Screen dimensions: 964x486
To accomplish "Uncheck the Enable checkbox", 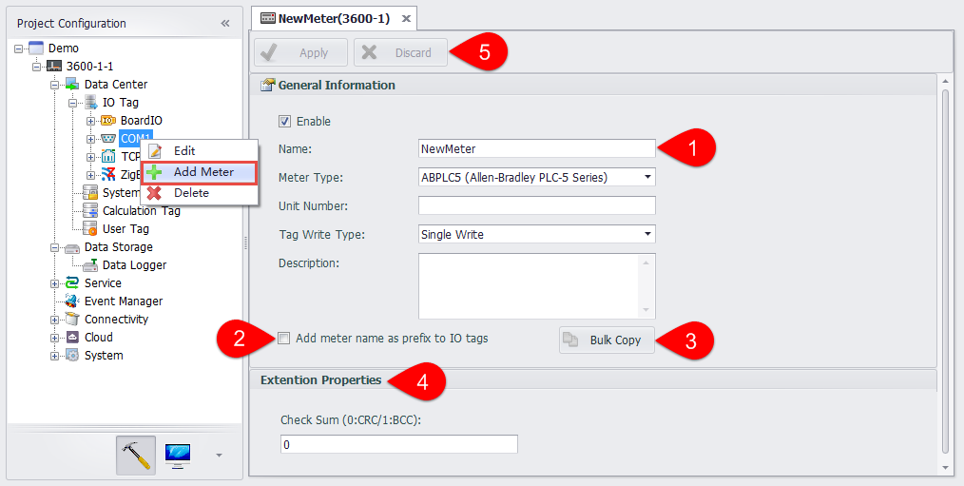I will tap(284, 122).
